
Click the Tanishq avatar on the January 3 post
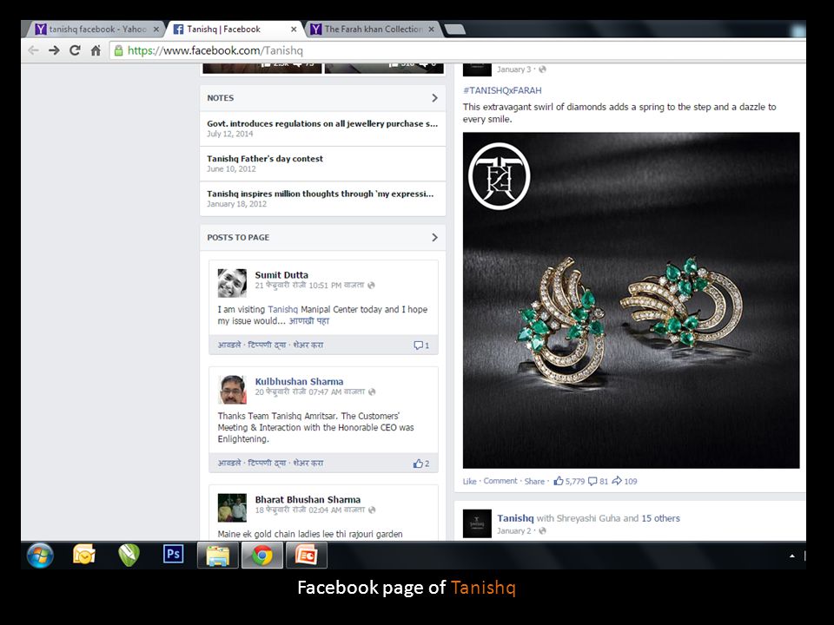477,69
